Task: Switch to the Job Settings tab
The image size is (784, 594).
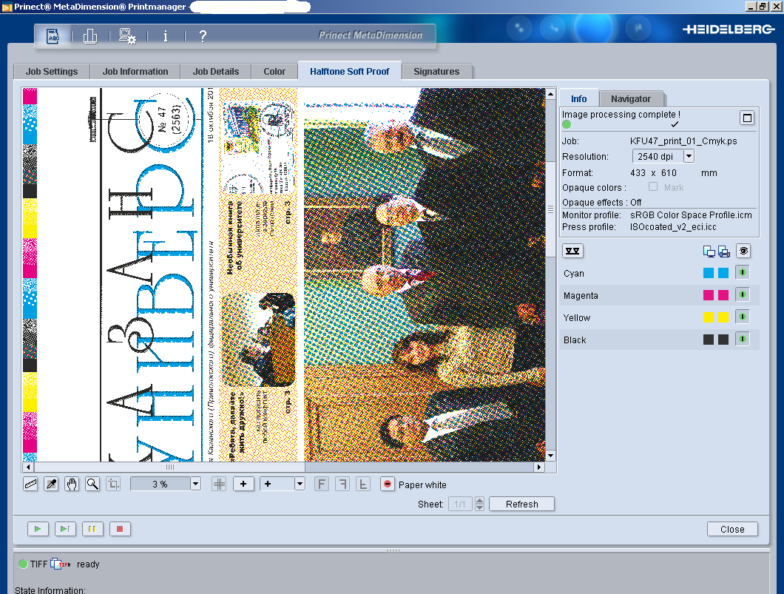Action: click(52, 72)
